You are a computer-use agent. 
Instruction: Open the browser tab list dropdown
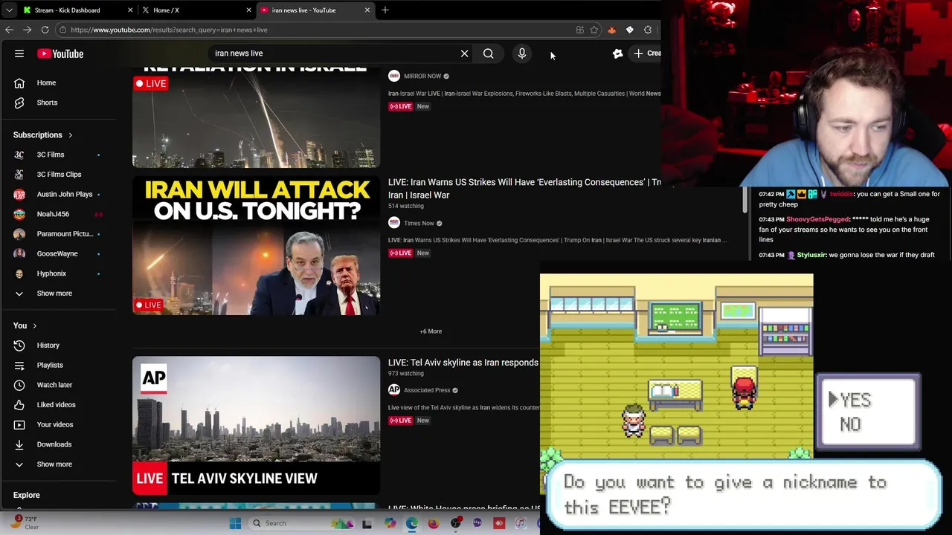click(9, 10)
